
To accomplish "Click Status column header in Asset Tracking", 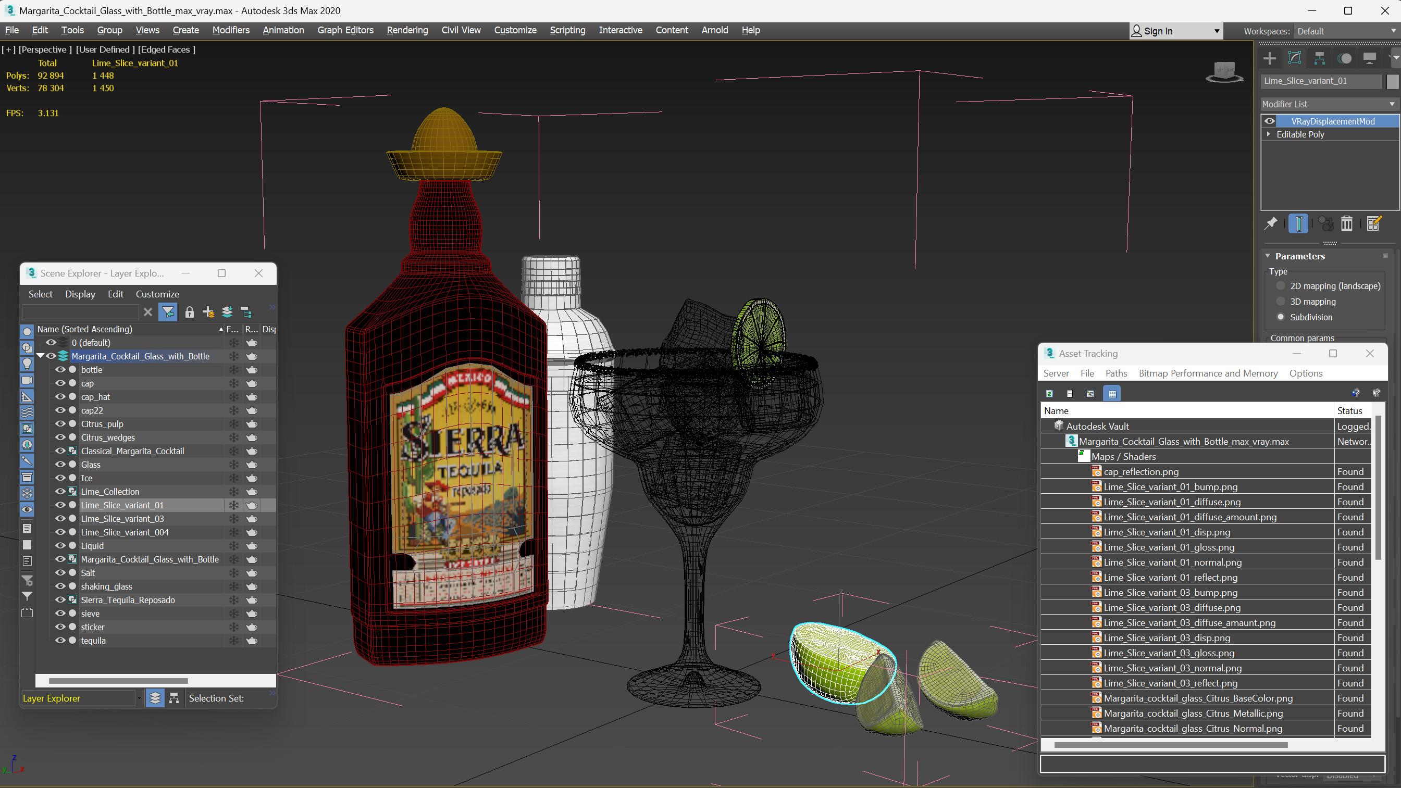I will click(1353, 410).
